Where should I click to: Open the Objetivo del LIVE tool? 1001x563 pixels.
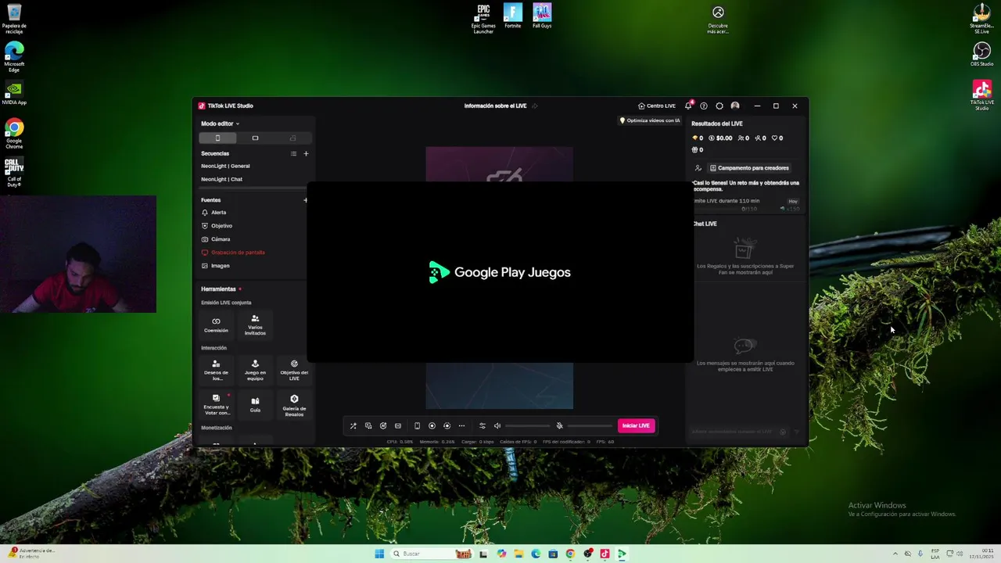[294, 370]
